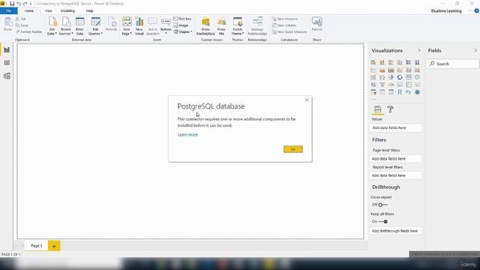Switch to the Modeling ribbon tab
Screen dimensions: 480x270
point(67,10)
